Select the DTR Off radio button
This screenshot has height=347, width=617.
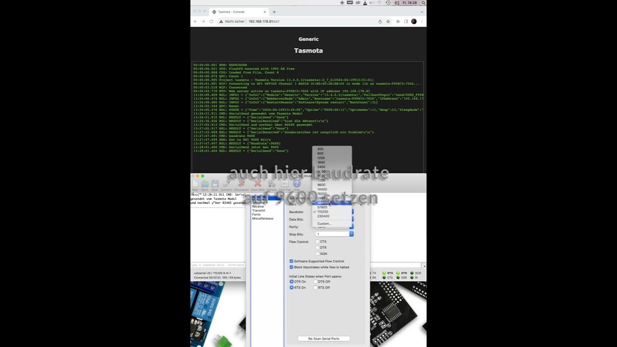(316, 281)
